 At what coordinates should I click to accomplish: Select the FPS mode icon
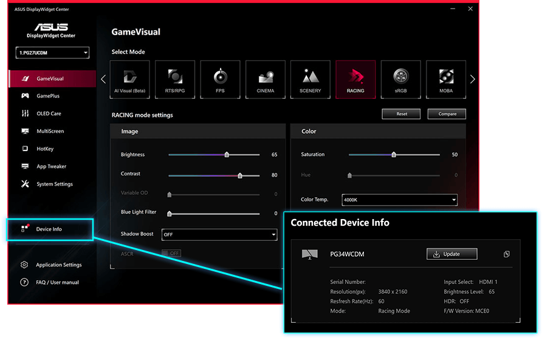pos(220,79)
